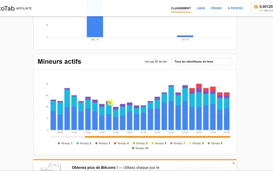Dismiss the 'Obtenez plus de Bitcoins' banner
The width and height of the screenshot is (273, 171).
coord(234,163)
